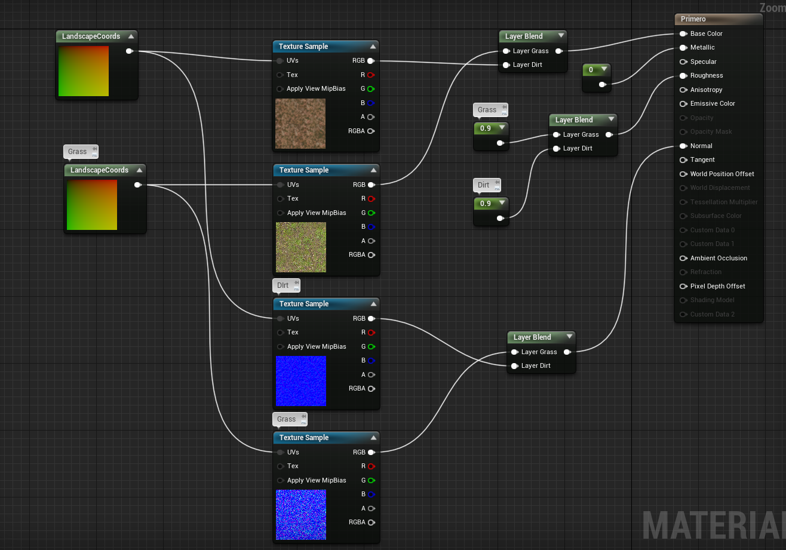Select the Anisotropy pin on Primero
The image size is (786, 550).
click(x=683, y=90)
